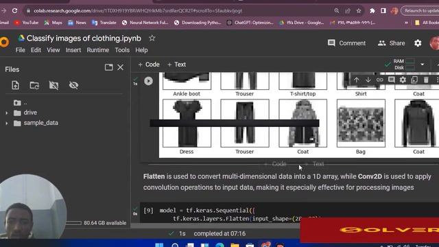Image resolution: width=439 pixels, height=247 pixels.
Task: Open the View menu
Action: pyautogui.click(x=54, y=50)
